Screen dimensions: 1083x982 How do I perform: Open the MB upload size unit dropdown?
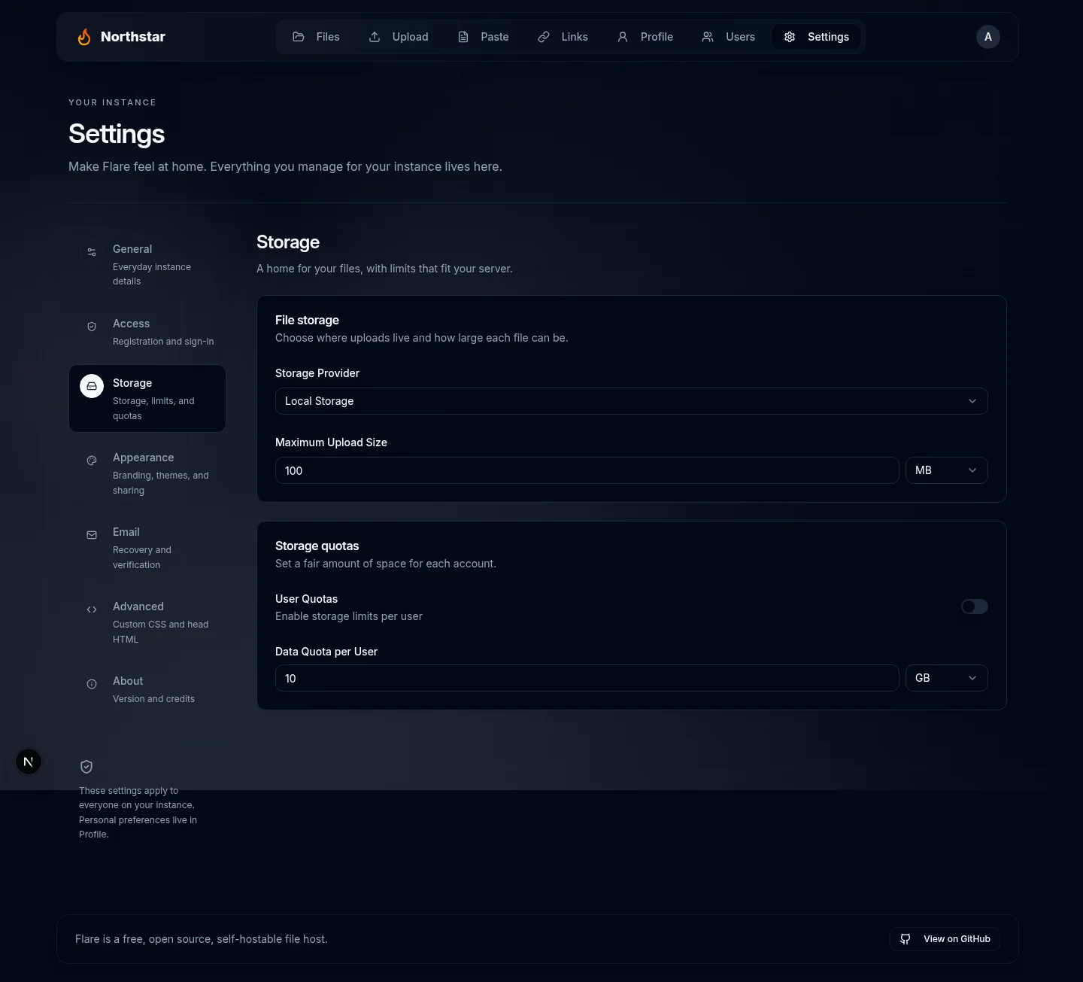947,470
